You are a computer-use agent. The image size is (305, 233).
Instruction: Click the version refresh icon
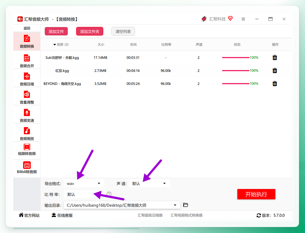pos(259,215)
